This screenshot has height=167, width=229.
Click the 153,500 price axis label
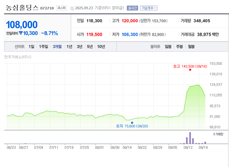(x=216, y=64)
